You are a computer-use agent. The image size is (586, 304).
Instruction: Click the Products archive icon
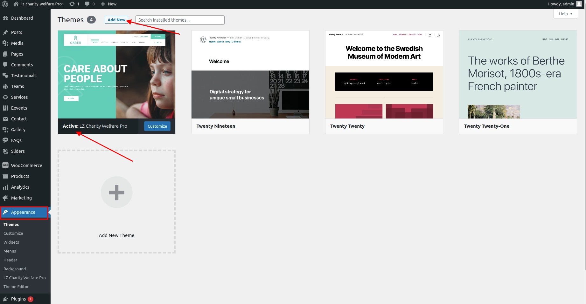coord(5,176)
